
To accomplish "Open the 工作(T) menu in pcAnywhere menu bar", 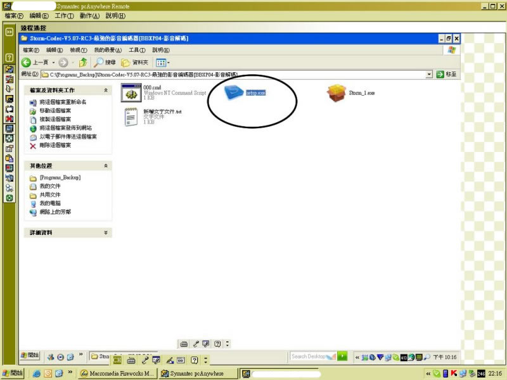I will pos(64,16).
